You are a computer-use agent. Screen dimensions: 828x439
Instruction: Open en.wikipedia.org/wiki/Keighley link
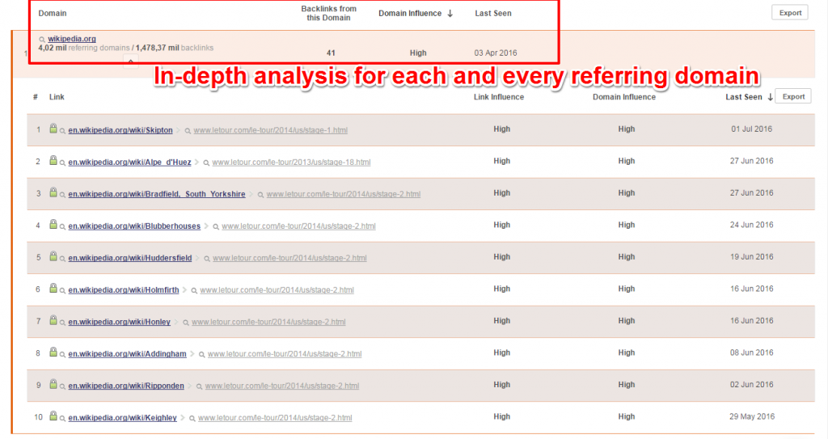click(x=123, y=418)
